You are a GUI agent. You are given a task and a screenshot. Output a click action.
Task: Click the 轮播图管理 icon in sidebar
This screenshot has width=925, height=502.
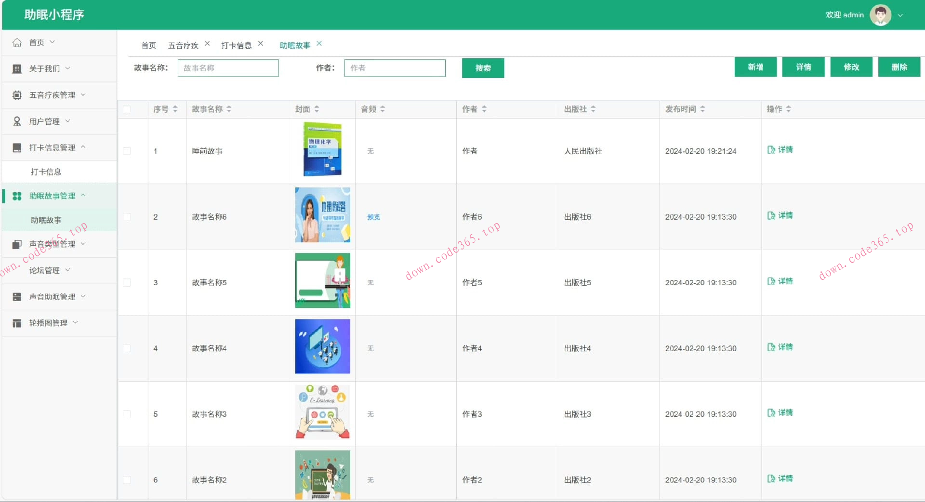(x=17, y=323)
